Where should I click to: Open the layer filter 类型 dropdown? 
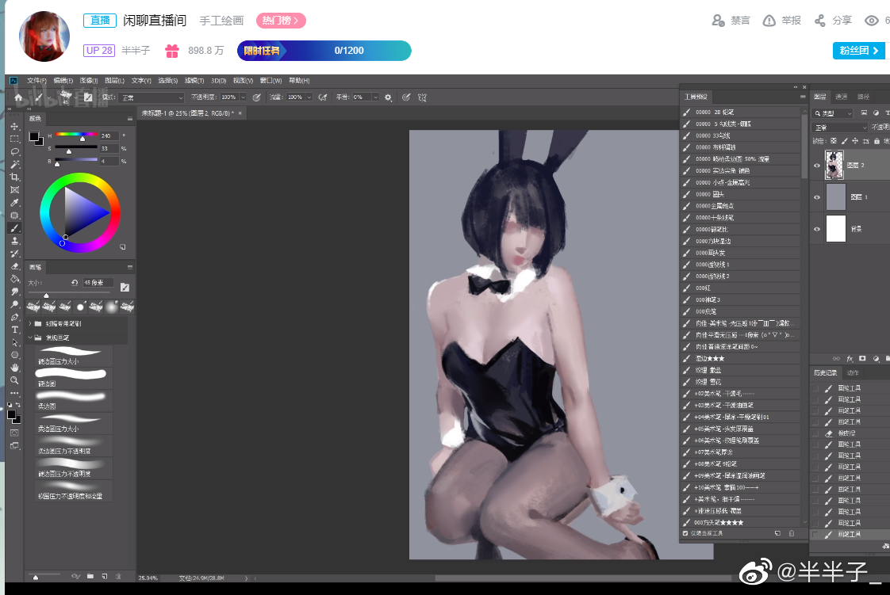[833, 113]
